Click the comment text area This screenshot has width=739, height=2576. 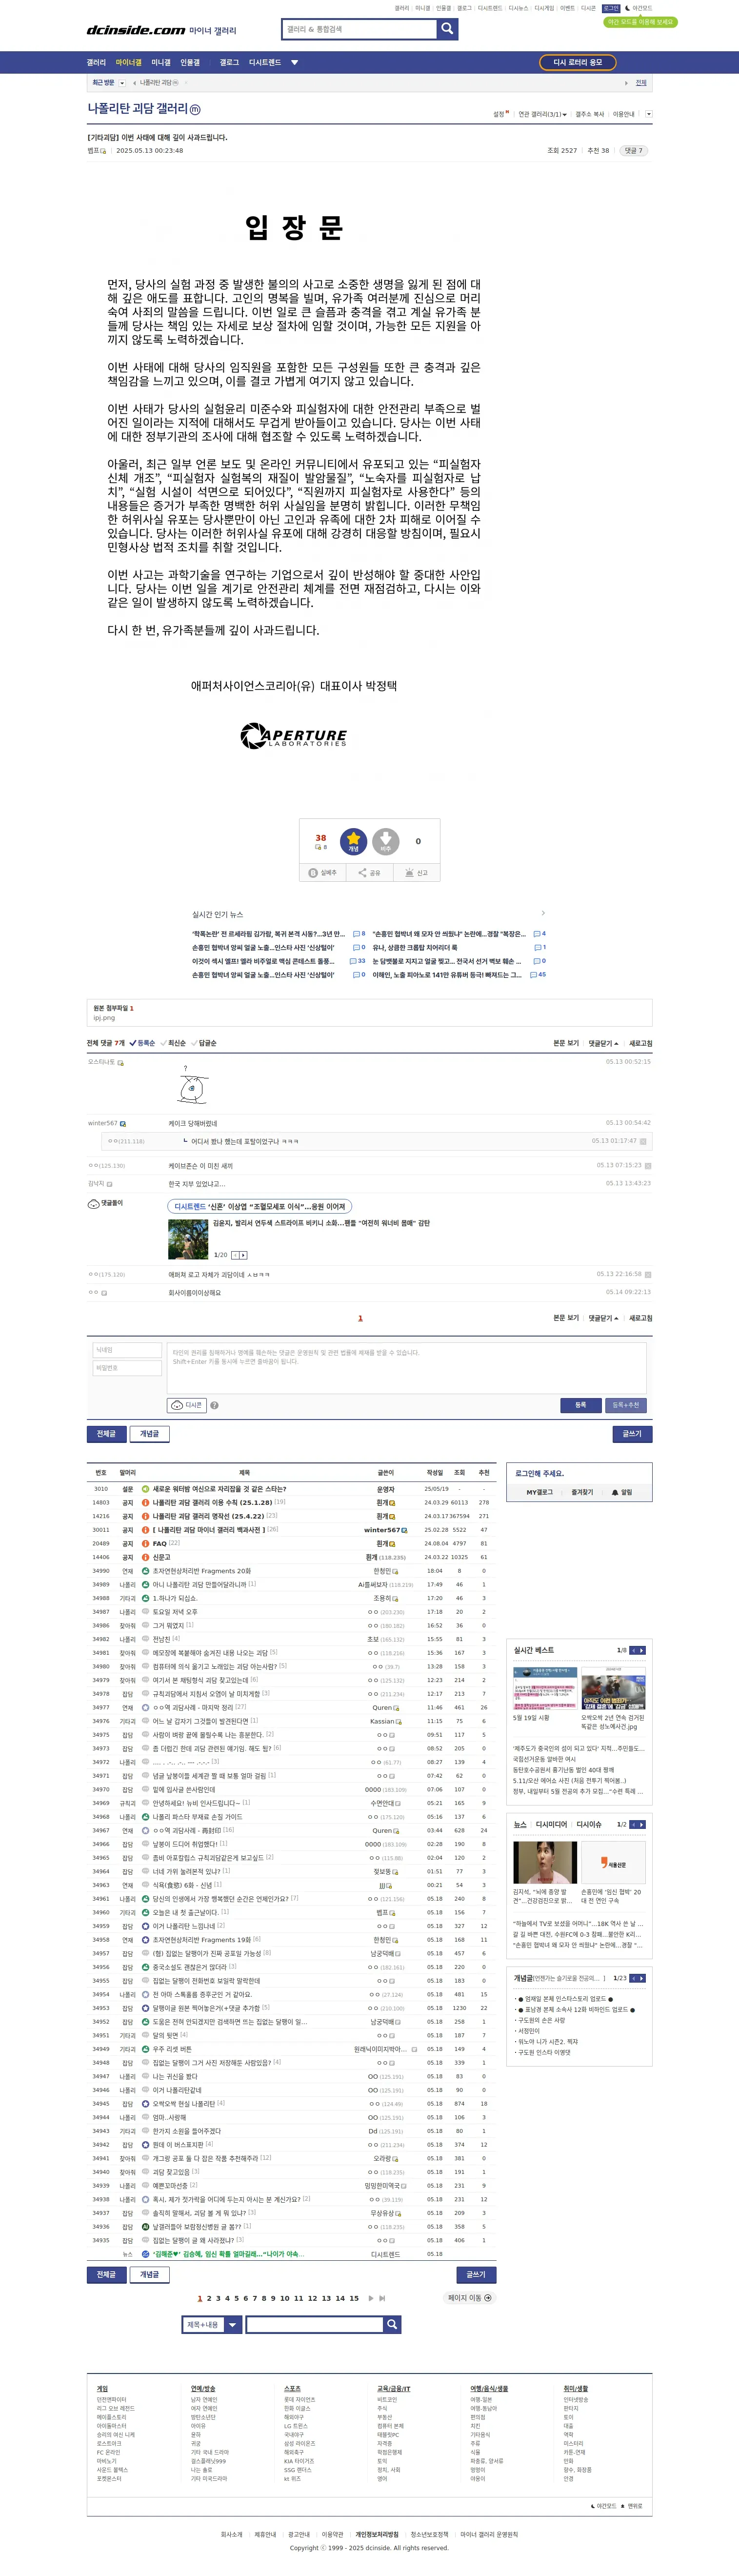point(406,1367)
